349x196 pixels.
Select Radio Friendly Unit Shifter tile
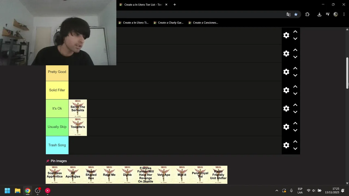[x=218, y=175]
